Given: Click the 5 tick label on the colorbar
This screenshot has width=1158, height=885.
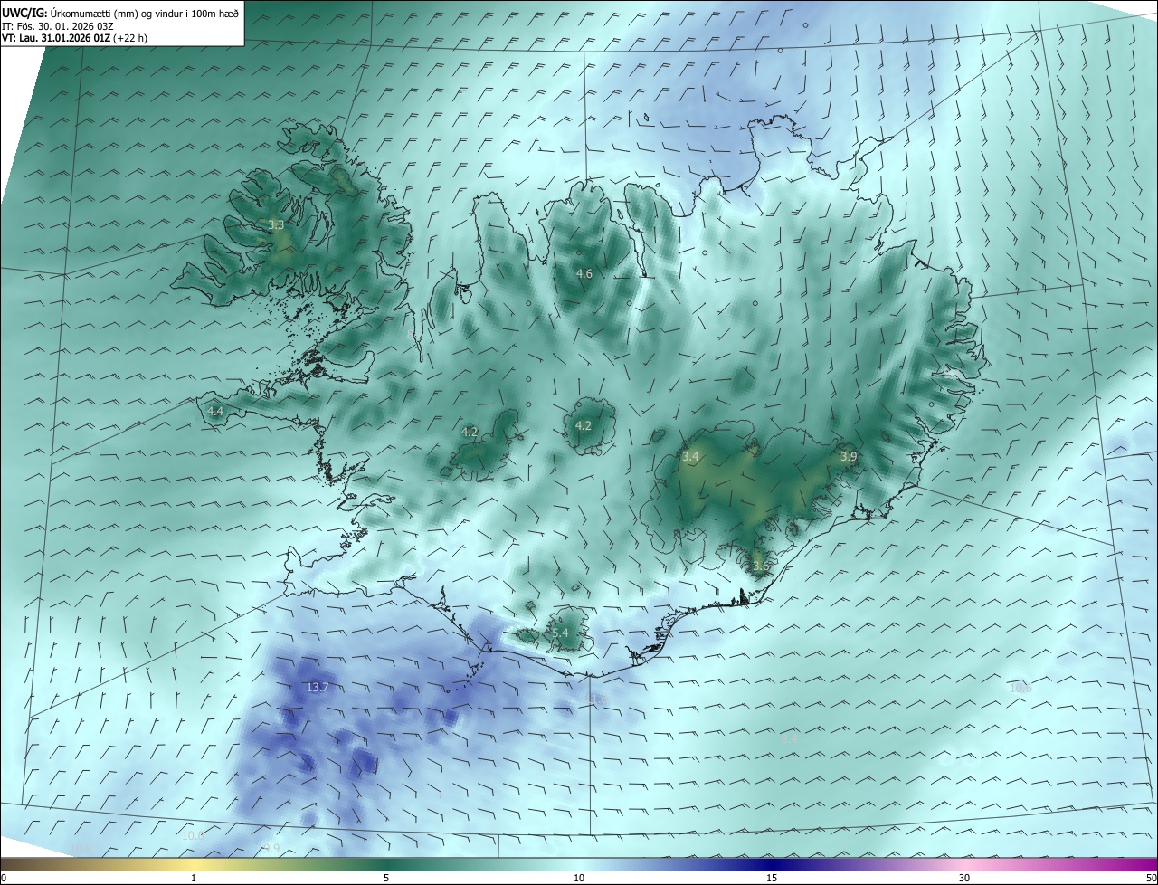Looking at the screenshot, I should point(386,879).
